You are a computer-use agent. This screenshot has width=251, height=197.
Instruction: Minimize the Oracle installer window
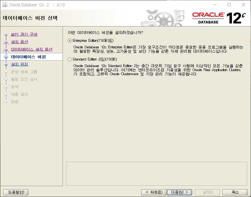tap(215, 5)
